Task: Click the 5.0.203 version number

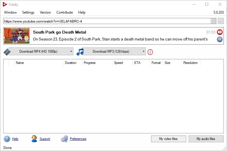Action: 219,12
